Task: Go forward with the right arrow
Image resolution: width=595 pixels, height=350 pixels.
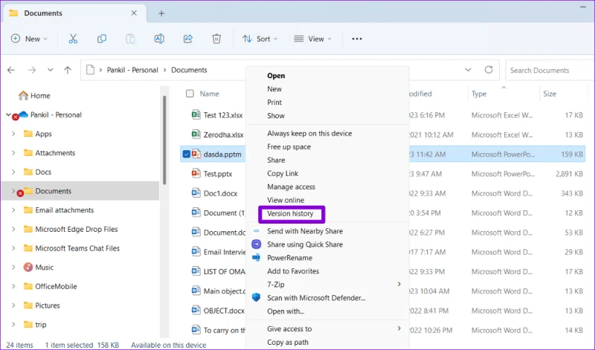Action: tap(32, 70)
